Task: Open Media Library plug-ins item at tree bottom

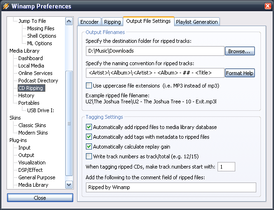Action: click(33, 185)
